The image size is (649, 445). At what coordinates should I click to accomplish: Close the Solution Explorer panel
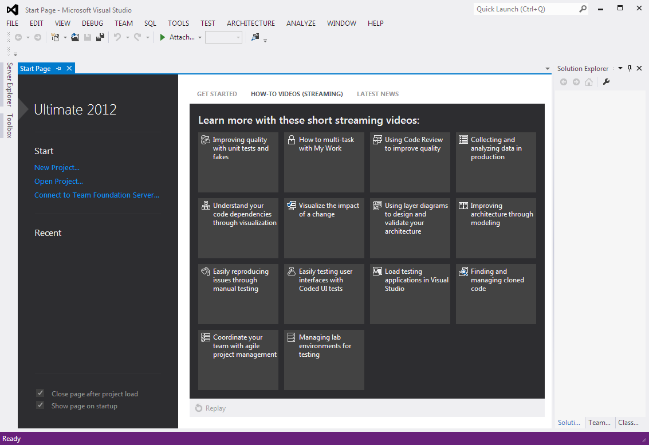click(x=639, y=68)
